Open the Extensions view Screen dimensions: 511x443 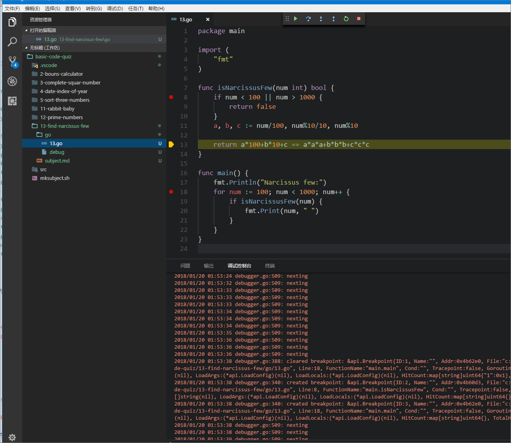point(12,101)
